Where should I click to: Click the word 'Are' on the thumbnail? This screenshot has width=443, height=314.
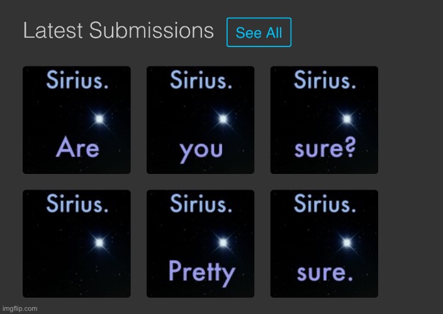coord(77,147)
